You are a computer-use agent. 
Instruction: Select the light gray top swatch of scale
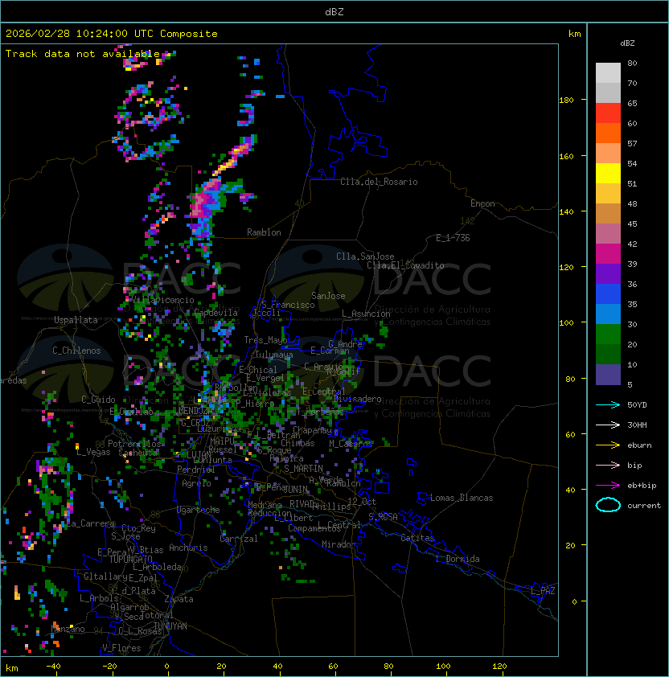coord(608,73)
